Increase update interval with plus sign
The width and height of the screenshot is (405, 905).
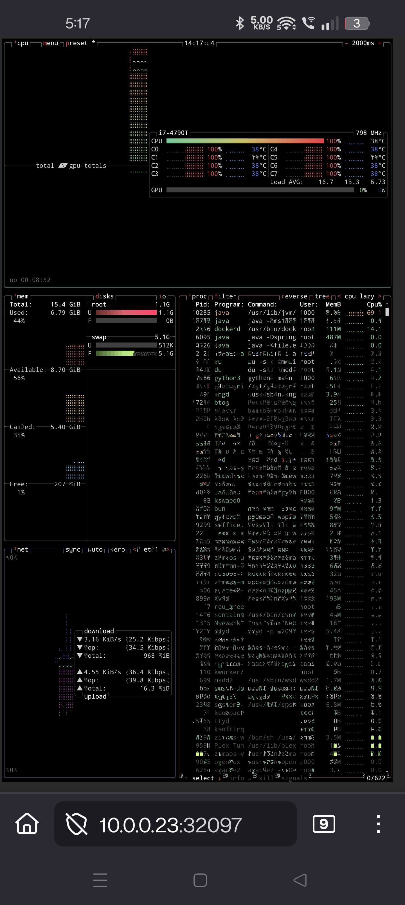click(380, 43)
